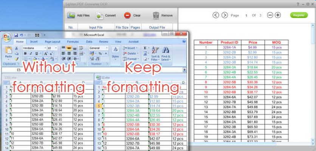
Task: Click the Decrease Decimal icon
Action: click(x=98, y=59)
